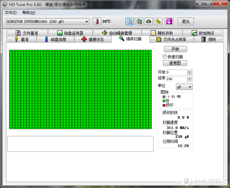Click the 结束 end value field
Viewport: 230px width, 188px height.
[176, 79]
